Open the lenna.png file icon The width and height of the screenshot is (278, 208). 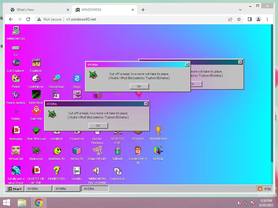[16, 131]
